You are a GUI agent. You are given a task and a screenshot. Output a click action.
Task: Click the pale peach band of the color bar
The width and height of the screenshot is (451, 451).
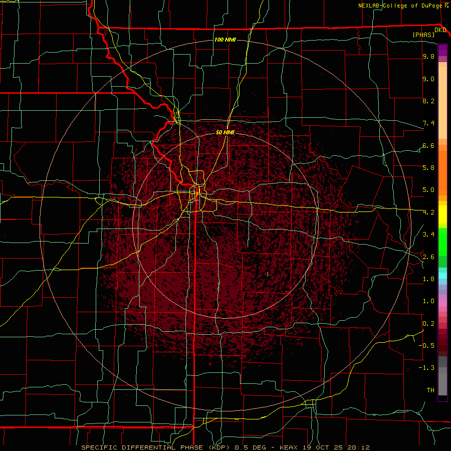(442, 103)
